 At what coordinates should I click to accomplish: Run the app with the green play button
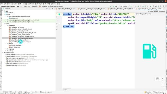pyautogui.click(x=131, y=6)
